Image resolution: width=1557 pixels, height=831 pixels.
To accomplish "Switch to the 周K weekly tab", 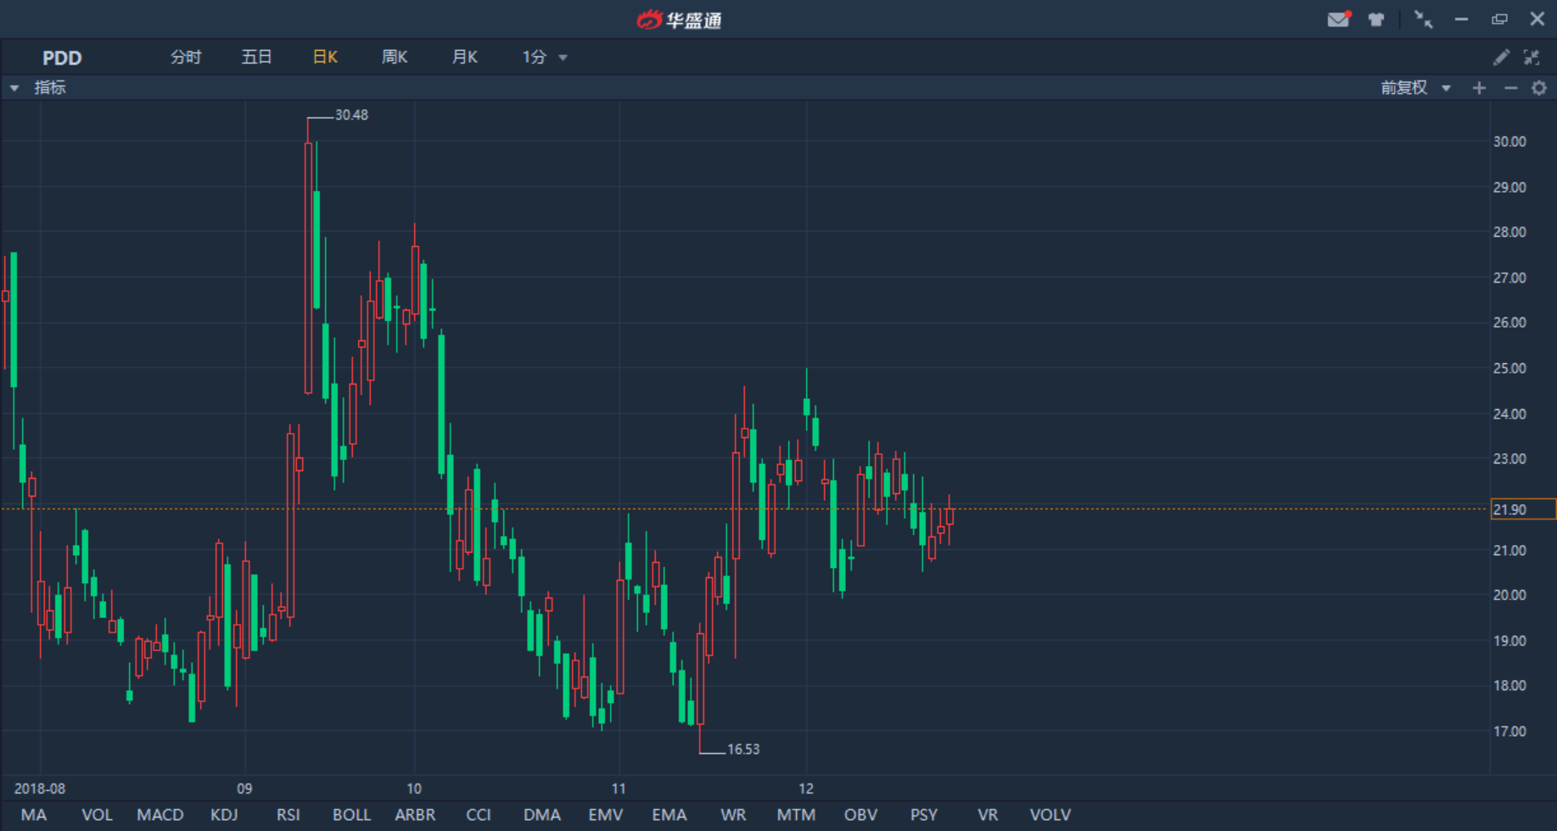I will [x=395, y=57].
